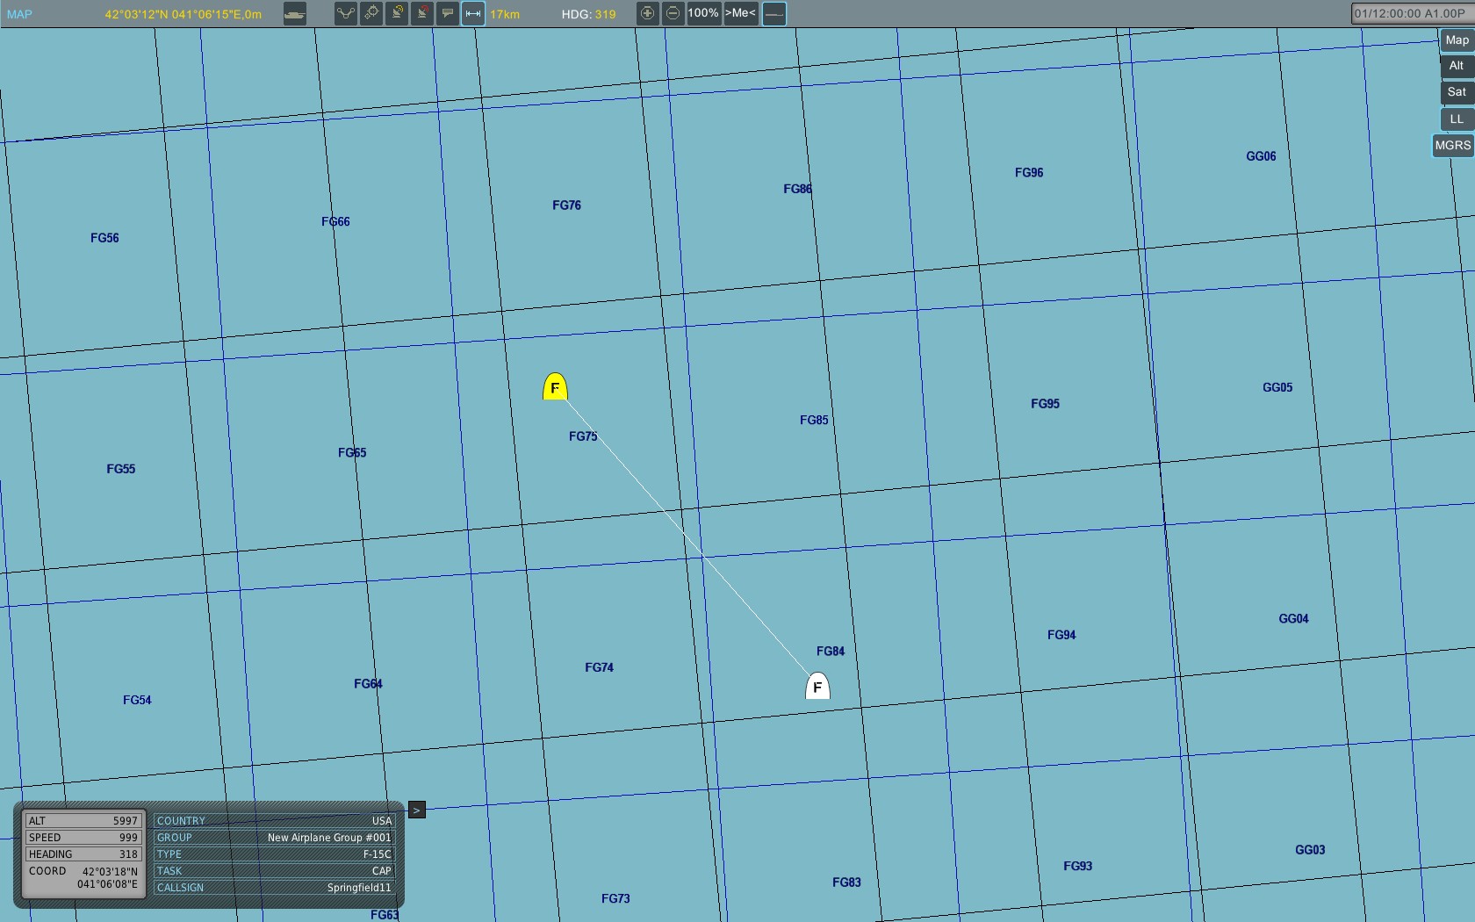Enable the MGRS grid overlay
The height and width of the screenshot is (922, 1475).
[x=1452, y=146]
